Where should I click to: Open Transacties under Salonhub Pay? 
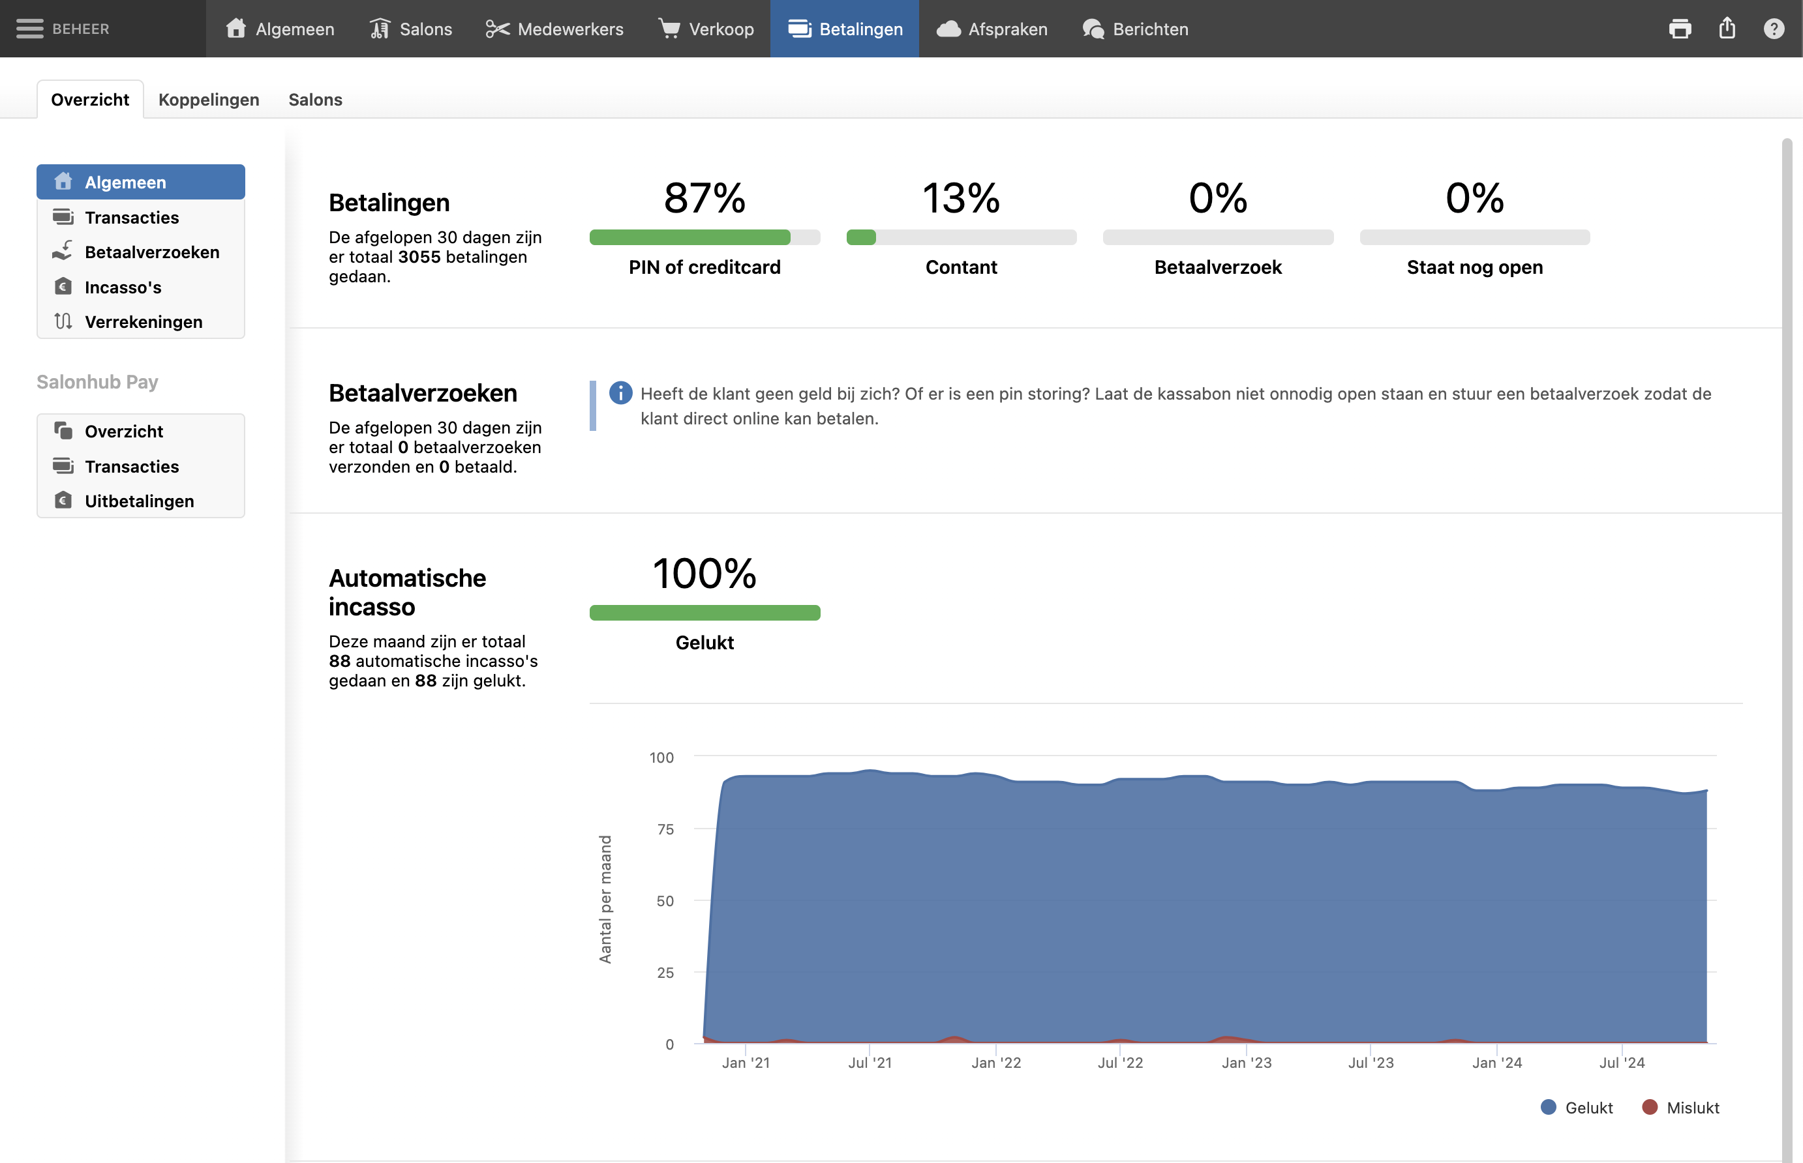pyautogui.click(x=132, y=466)
